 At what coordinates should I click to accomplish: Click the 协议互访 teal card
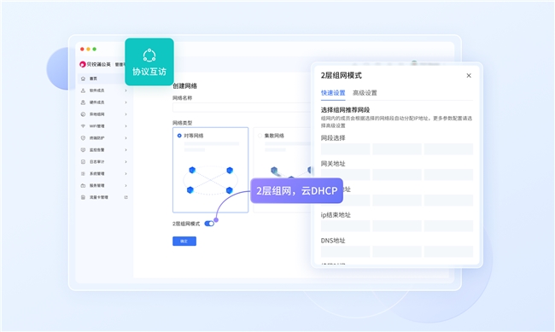[149, 62]
